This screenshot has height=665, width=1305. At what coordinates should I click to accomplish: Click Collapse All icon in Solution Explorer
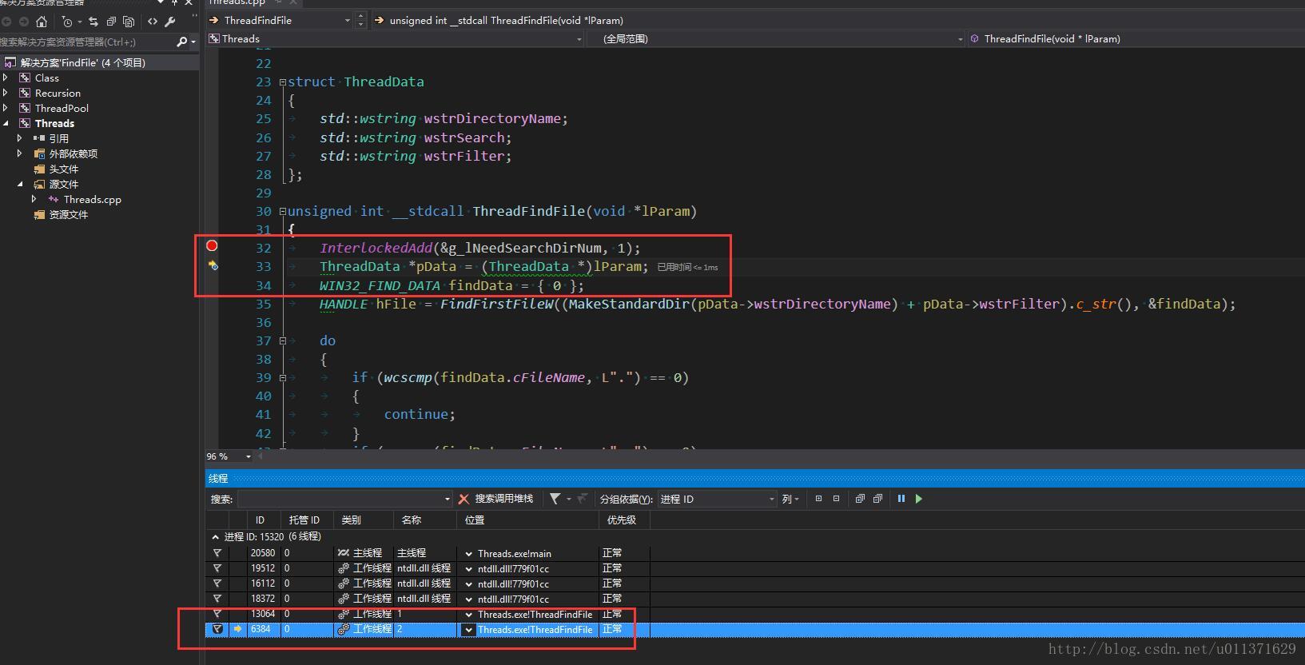[111, 22]
